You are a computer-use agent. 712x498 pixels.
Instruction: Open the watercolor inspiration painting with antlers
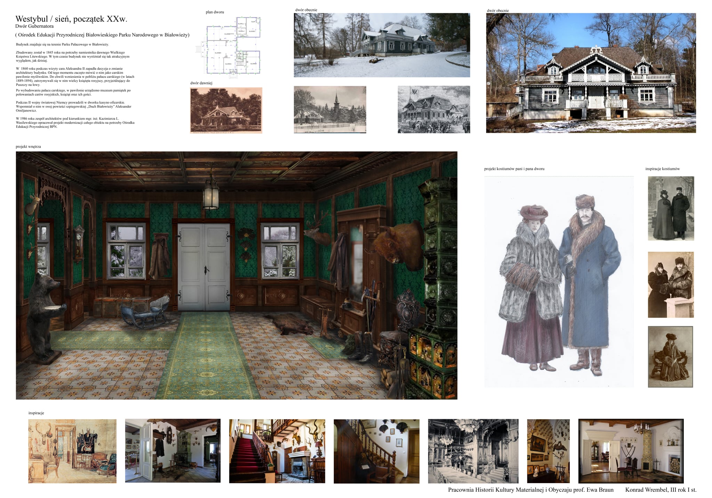point(72,451)
